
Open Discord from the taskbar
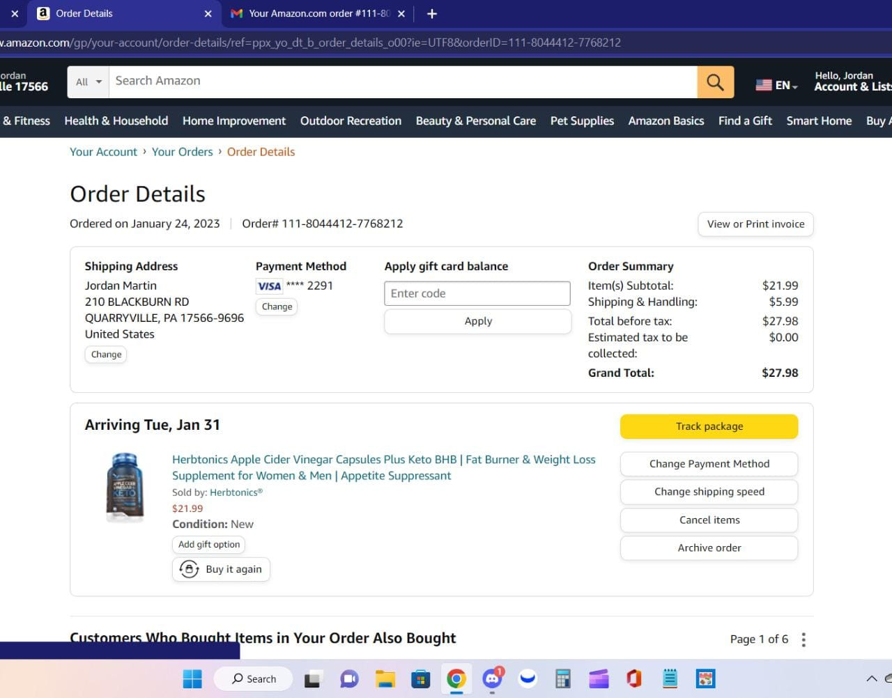tap(493, 678)
